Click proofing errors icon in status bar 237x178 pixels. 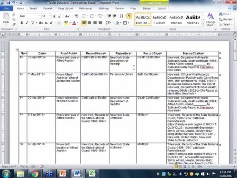pos(42,167)
